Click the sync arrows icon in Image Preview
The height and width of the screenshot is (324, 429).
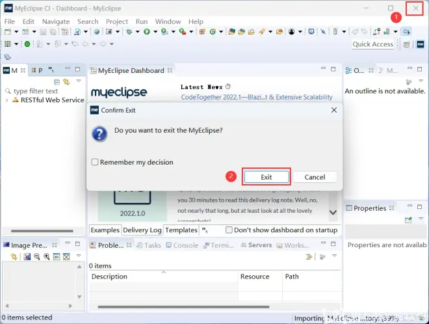point(14,256)
